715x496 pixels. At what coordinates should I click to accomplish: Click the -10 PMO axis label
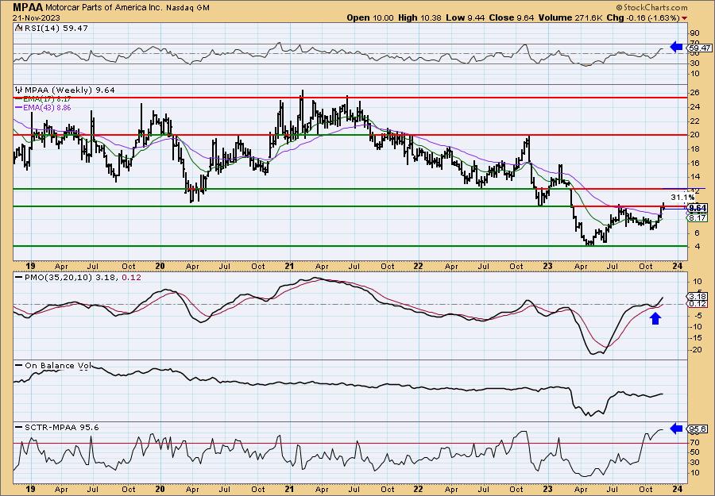696,326
